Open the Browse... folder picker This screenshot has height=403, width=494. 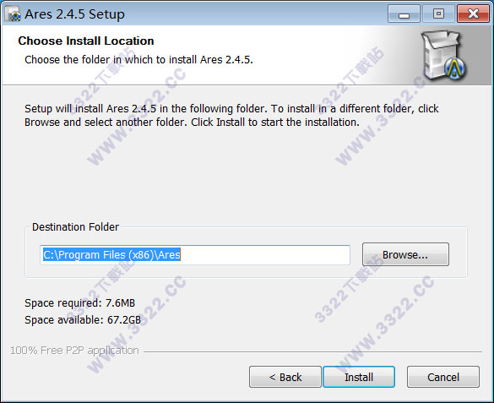click(405, 254)
